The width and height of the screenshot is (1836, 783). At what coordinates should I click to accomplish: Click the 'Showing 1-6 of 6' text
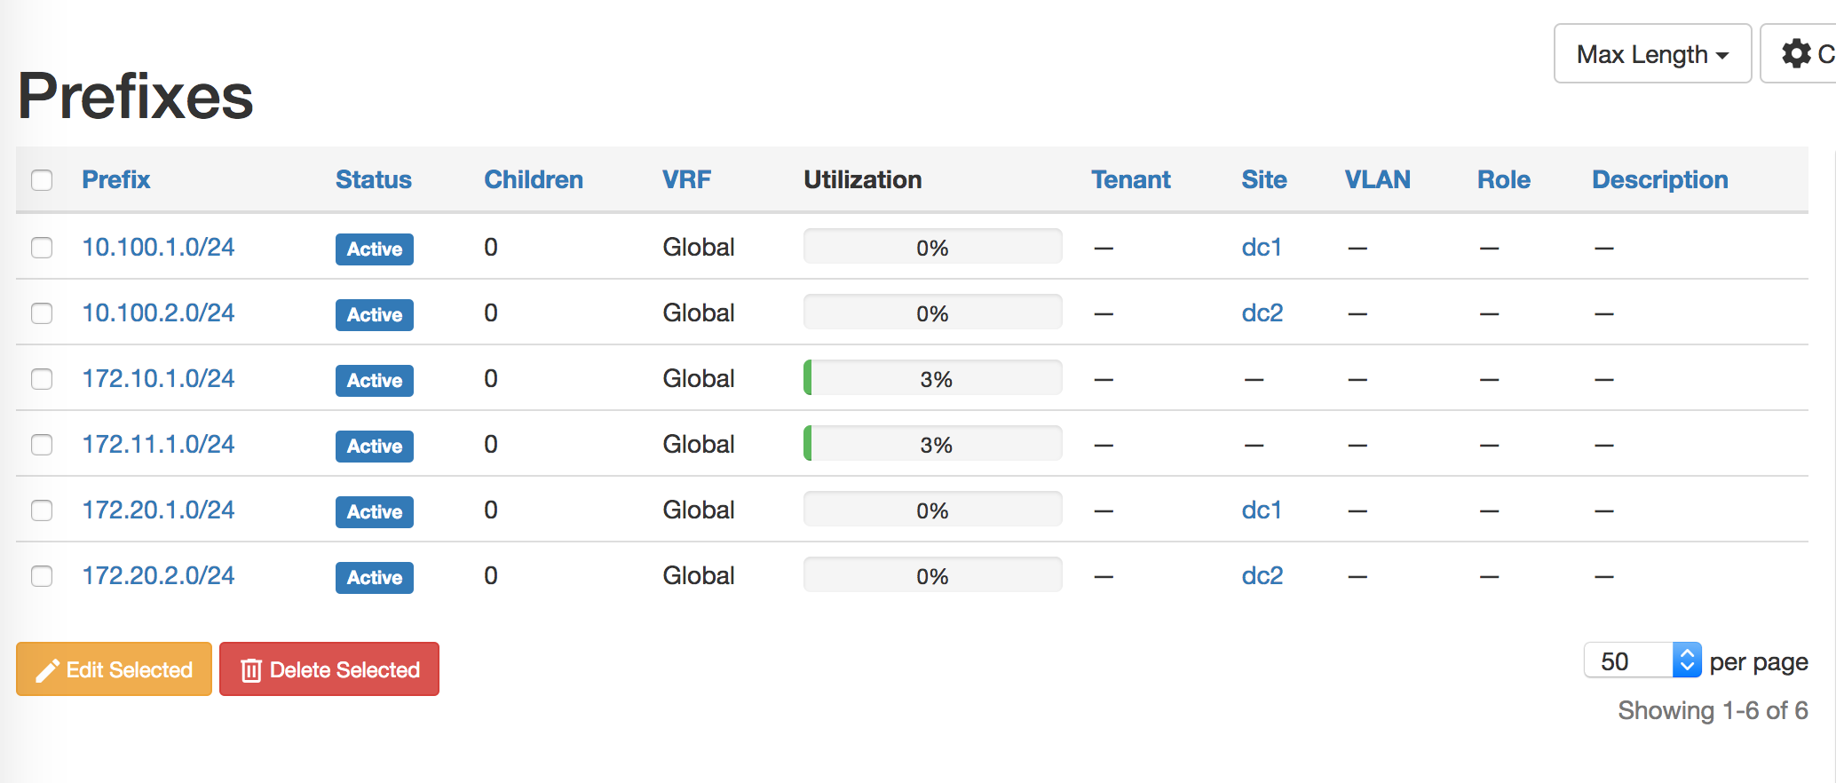click(1713, 710)
